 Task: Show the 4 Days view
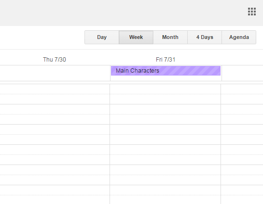(205, 38)
